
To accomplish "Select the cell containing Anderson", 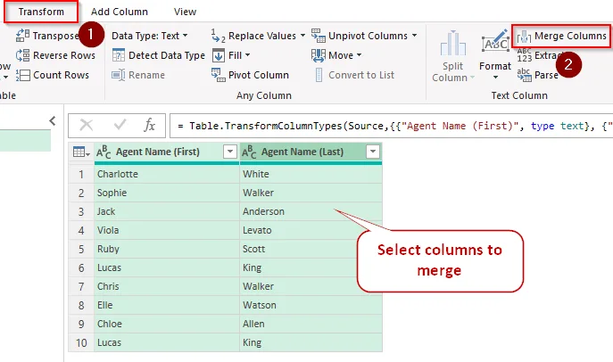I will 311,211.
